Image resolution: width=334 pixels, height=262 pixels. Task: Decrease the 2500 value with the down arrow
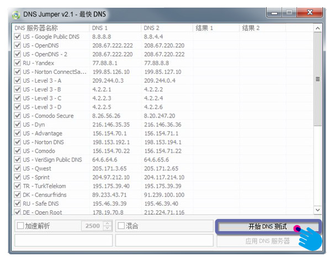(x=107, y=229)
